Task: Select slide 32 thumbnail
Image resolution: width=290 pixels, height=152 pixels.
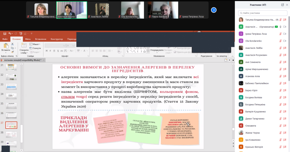Action: coord(11,77)
